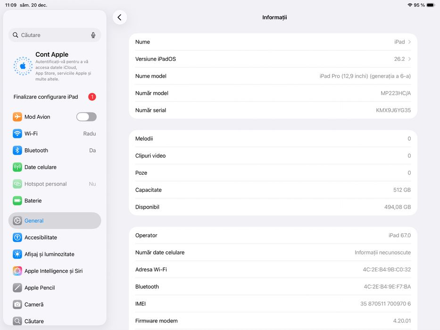Tap the Wi-Fi network name Radu
This screenshot has width=440, height=330.
coord(90,134)
